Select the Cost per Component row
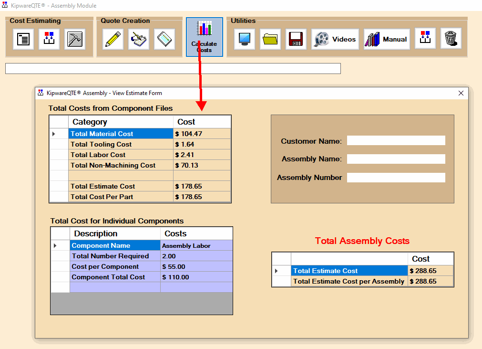Screen dimensions: 482x349 pyautogui.click(x=142, y=266)
